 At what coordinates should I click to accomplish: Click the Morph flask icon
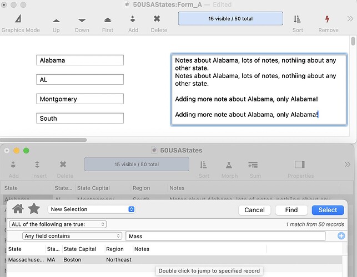click(229, 165)
